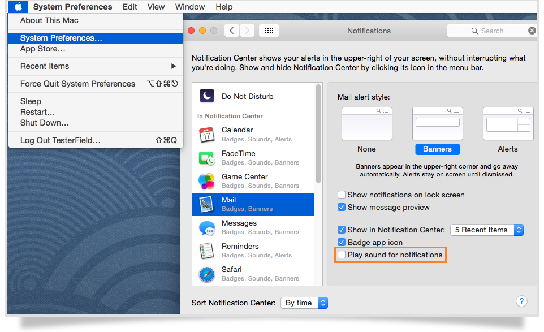Open the Apple menu icon
544x332 pixels.
[x=19, y=7]
